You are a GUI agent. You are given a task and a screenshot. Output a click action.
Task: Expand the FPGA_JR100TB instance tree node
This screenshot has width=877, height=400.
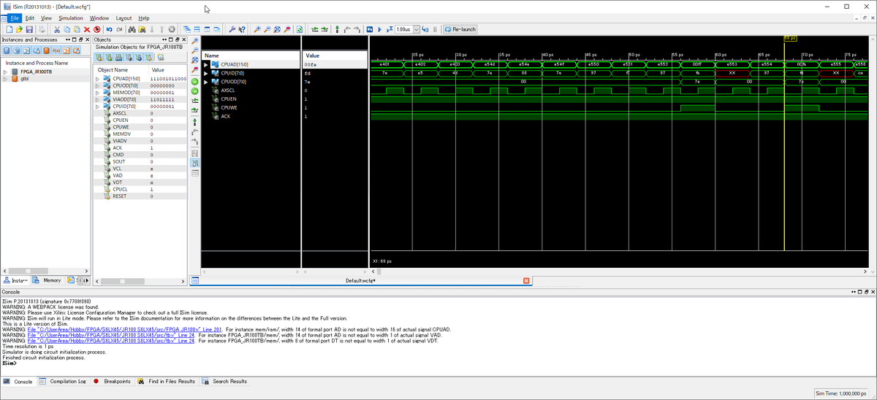click(6, 72)
